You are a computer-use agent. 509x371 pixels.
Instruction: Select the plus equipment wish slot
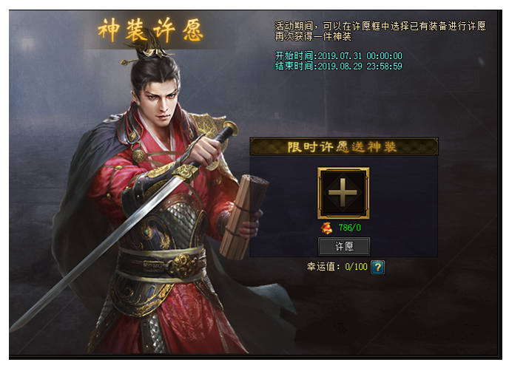pos(343,193)
